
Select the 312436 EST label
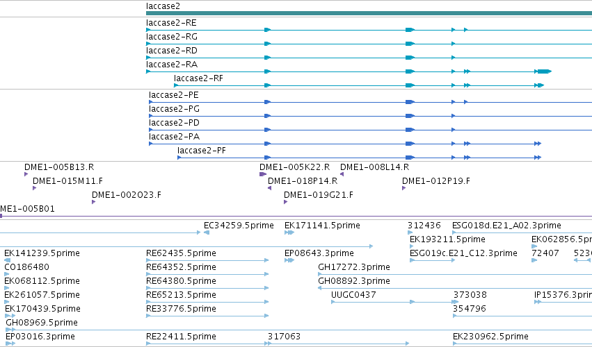tap(424, 226)
